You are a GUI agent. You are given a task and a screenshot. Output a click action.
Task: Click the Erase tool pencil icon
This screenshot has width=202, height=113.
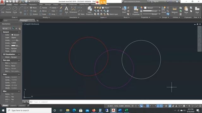pyautogui.click(x=61, y=8)
